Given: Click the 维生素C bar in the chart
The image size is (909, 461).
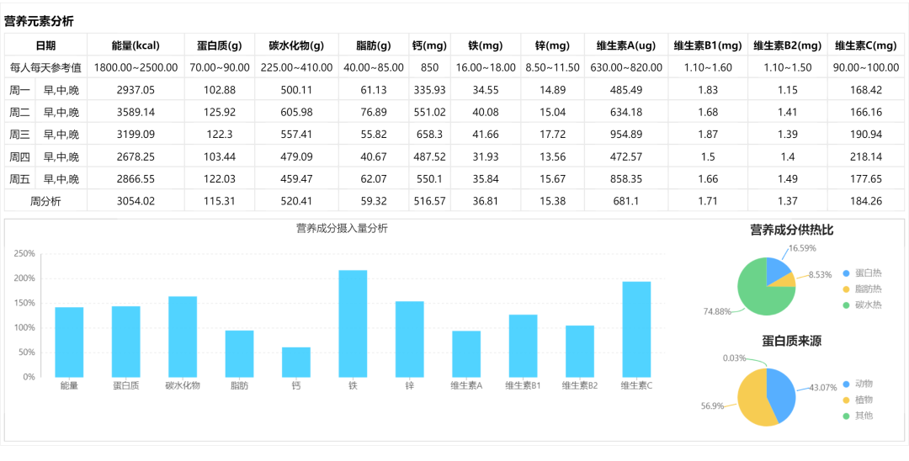Looking at the screenshot, I should pyautogui.click(x=636, y=329).
